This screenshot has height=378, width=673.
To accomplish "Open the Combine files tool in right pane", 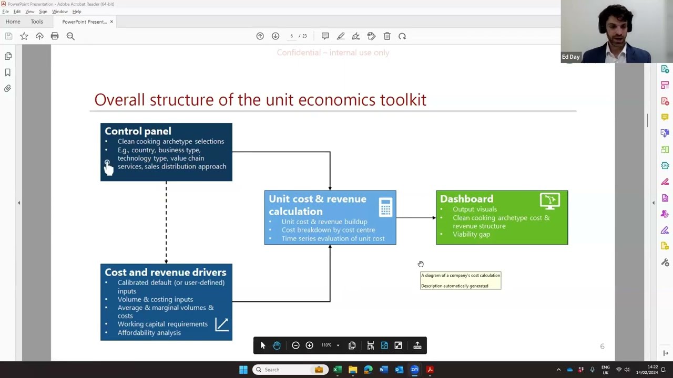I will click(665, 133).
